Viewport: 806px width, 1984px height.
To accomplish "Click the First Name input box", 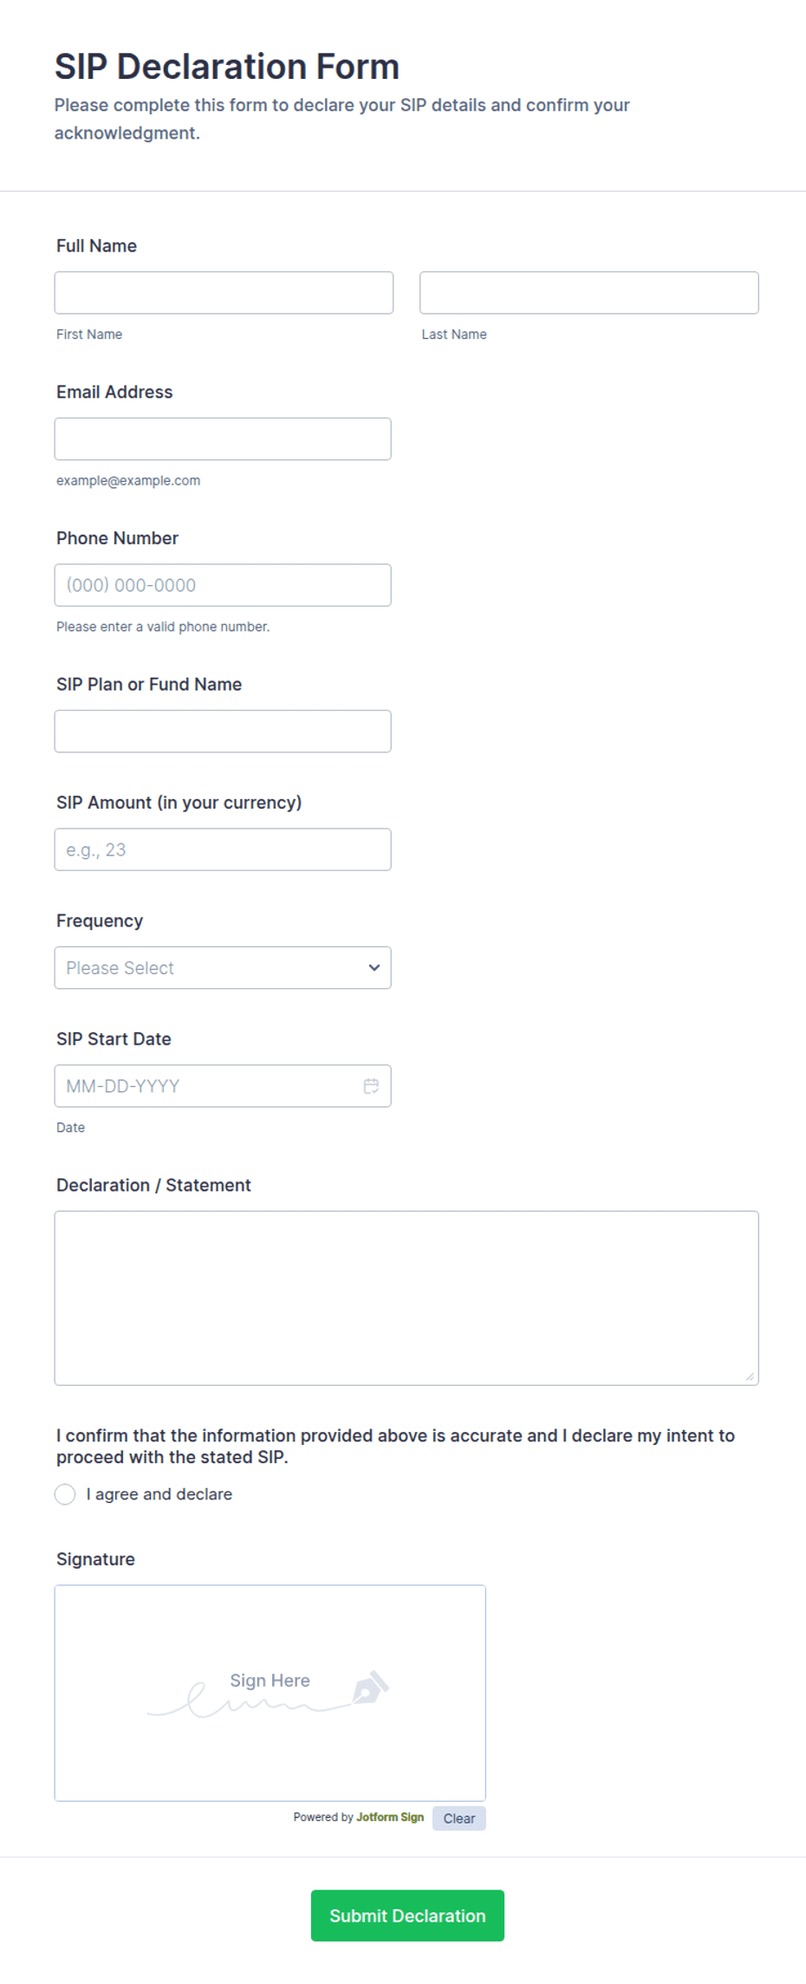I will coord(224,293).
